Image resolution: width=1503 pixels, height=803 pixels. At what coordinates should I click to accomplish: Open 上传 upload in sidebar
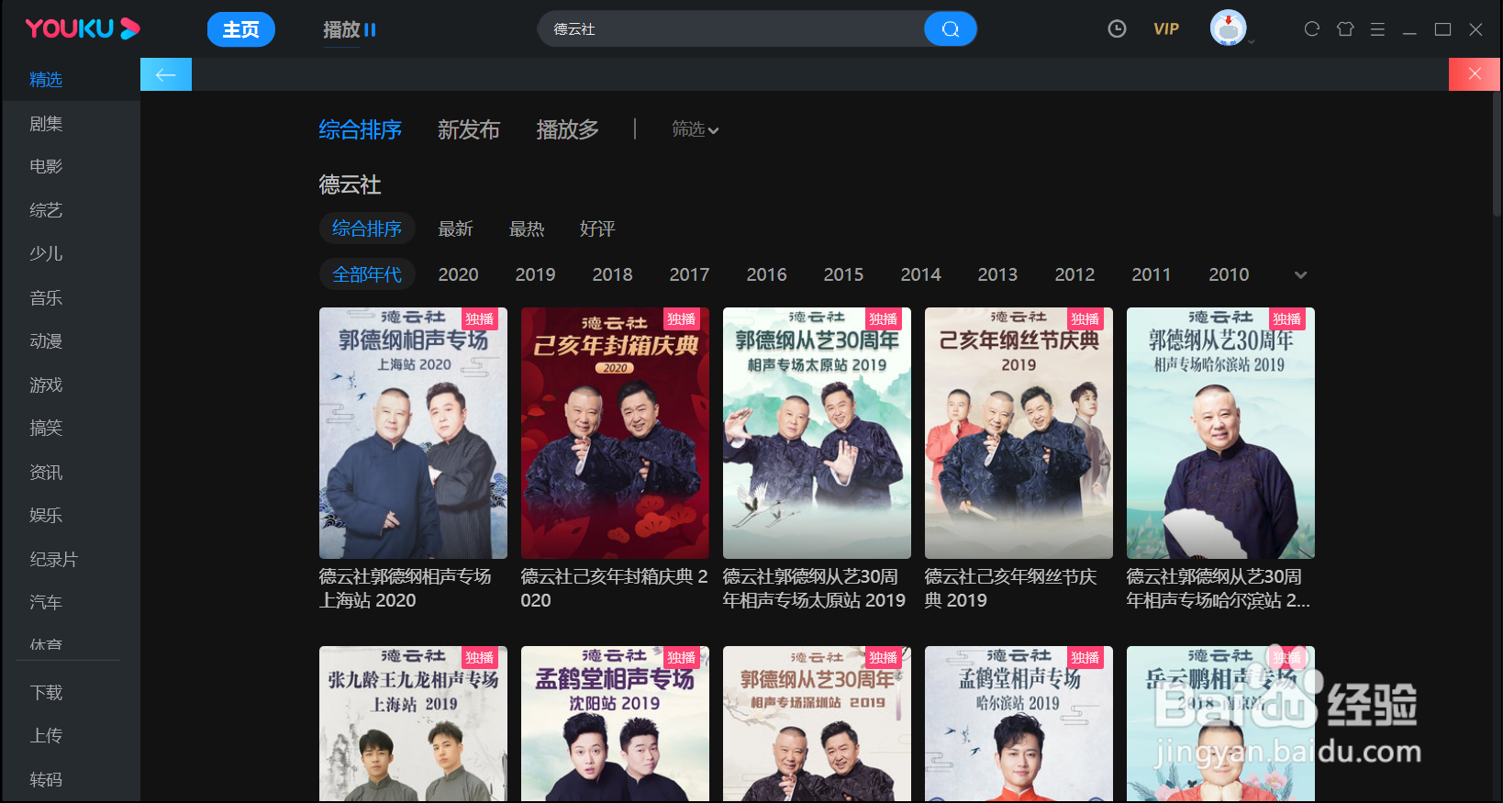click(46, 735)
